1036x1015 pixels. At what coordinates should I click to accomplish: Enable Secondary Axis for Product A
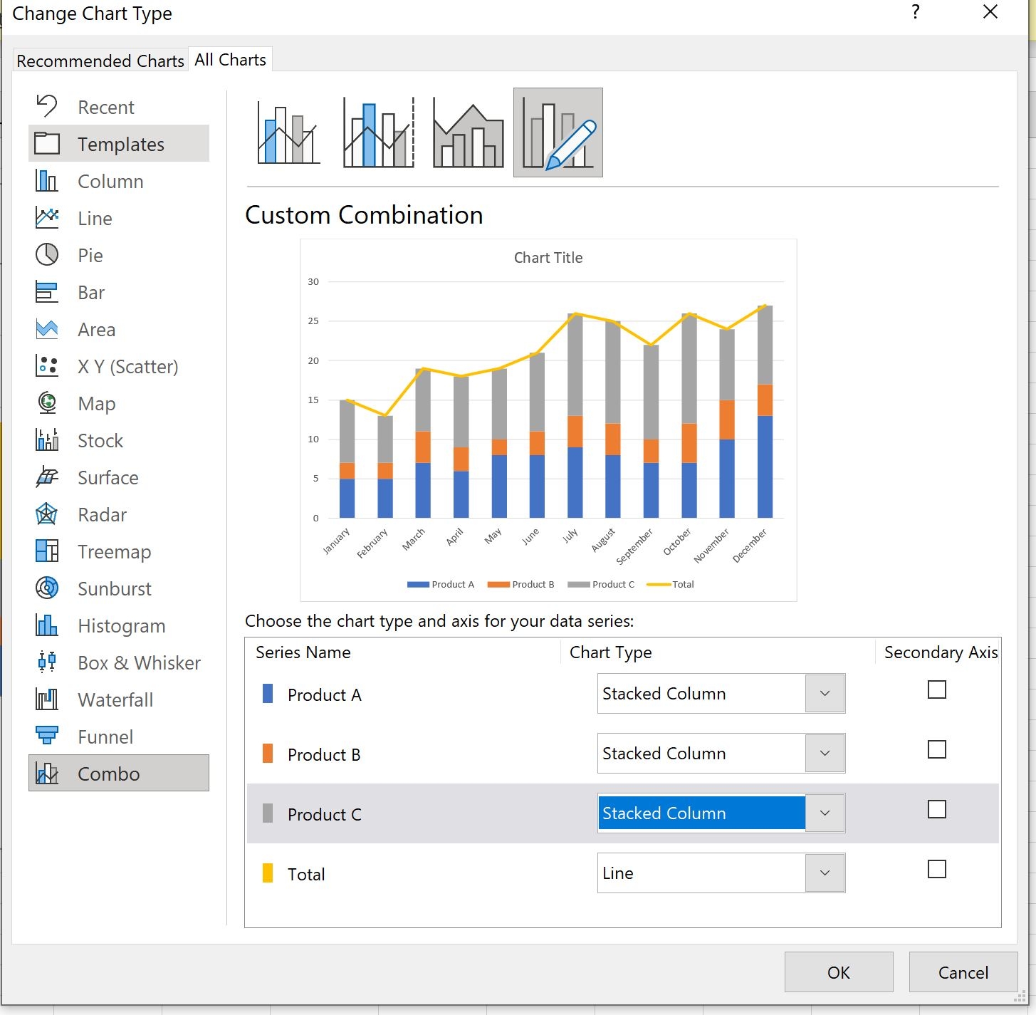click(x=936, y=689)
